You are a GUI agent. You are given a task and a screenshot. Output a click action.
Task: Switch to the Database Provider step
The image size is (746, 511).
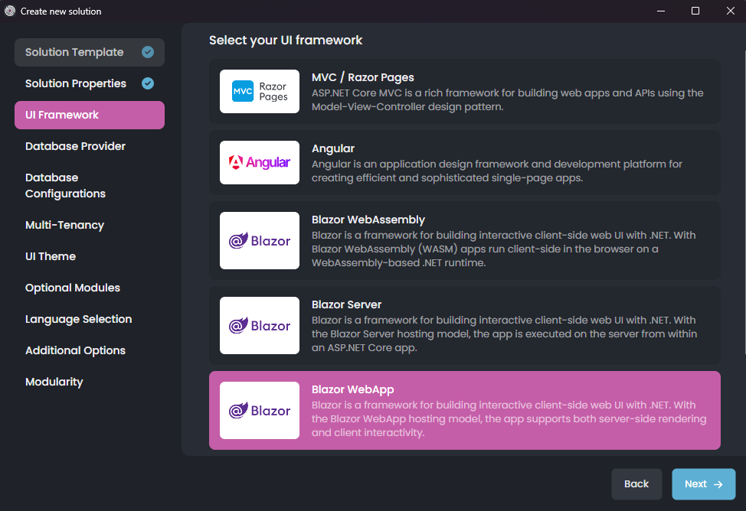pyautogui.click(x=75, y=146)
